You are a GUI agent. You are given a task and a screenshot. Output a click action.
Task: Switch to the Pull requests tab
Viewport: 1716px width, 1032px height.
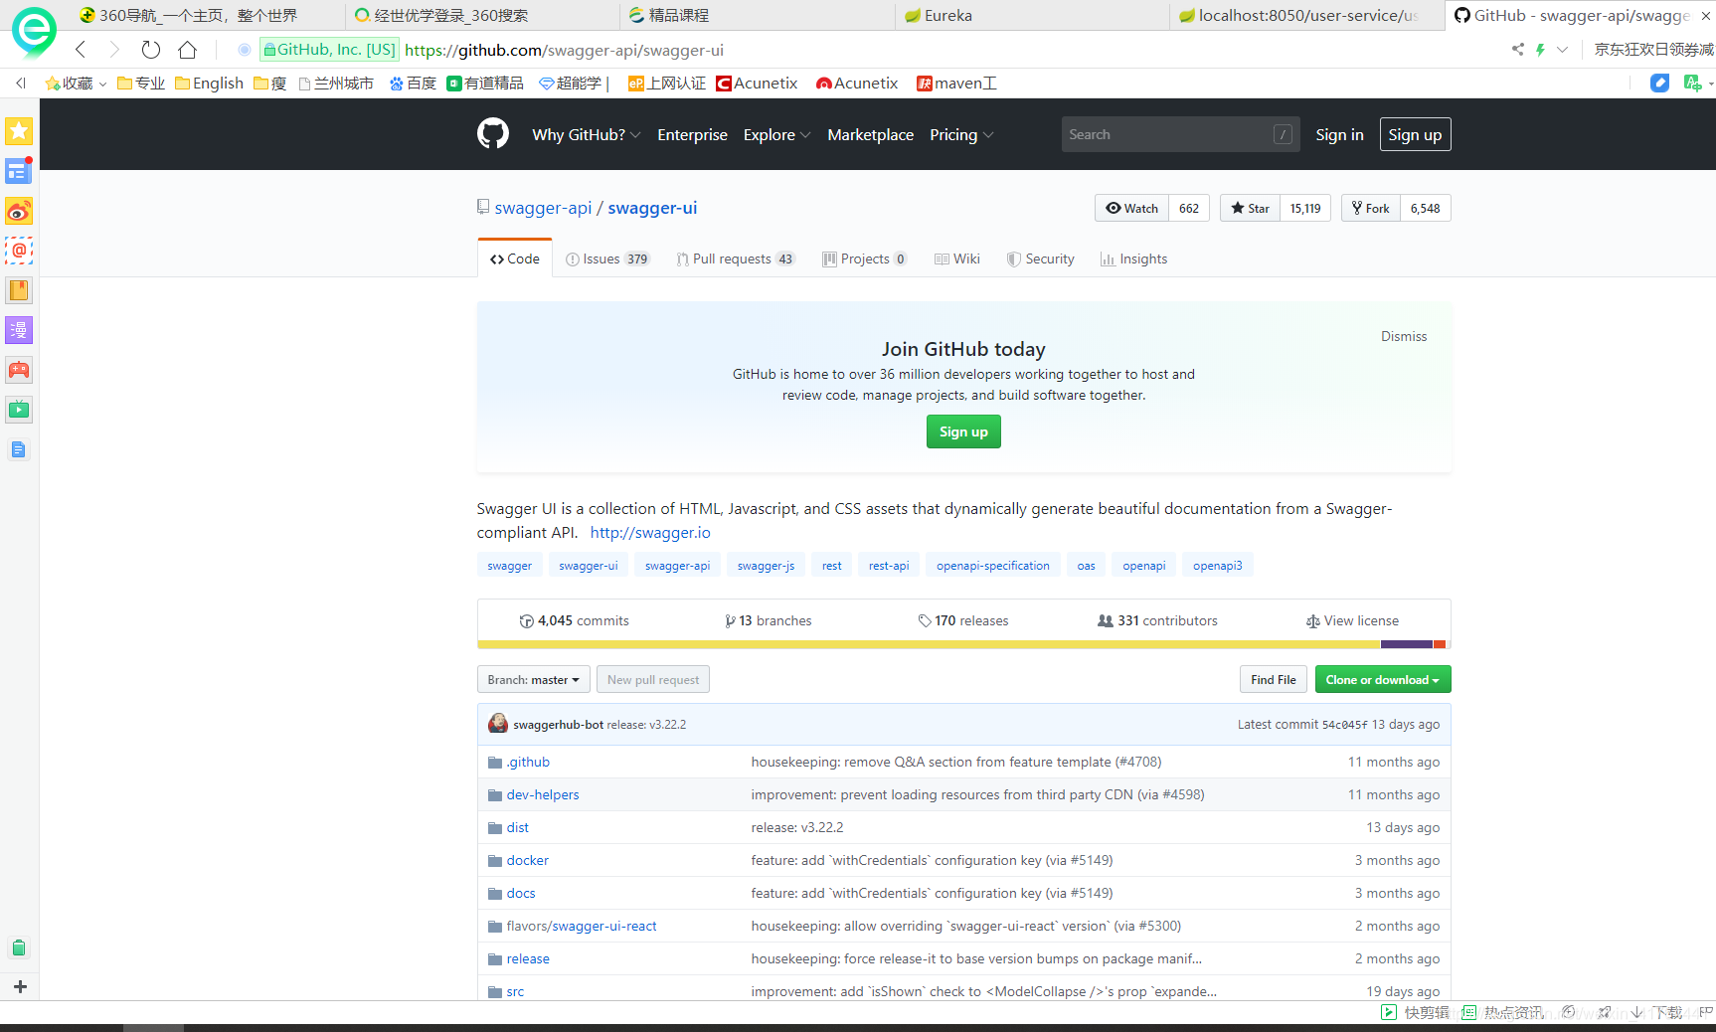pos(736,258)
